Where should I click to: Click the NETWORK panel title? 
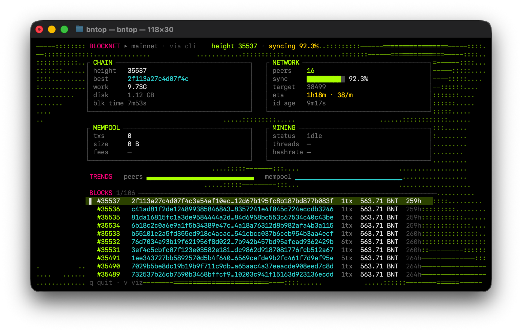[x=286, y=62]
